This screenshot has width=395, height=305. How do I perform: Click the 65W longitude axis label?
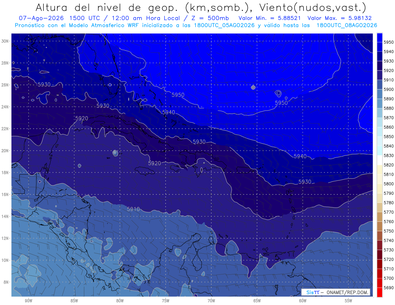pos(257,301)
